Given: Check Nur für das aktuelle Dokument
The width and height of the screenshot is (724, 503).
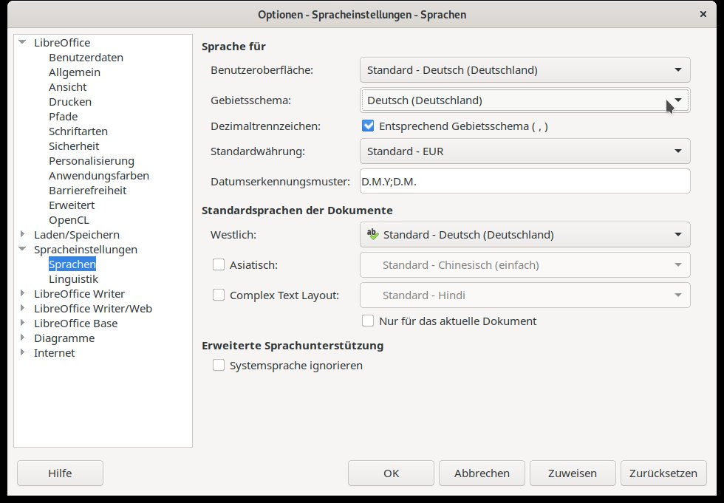Looking at the screenshot, I should point(367,321).
